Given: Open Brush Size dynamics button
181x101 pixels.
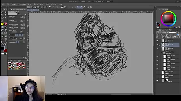Looking at the screenshot, I should click(x=24, y=17).
